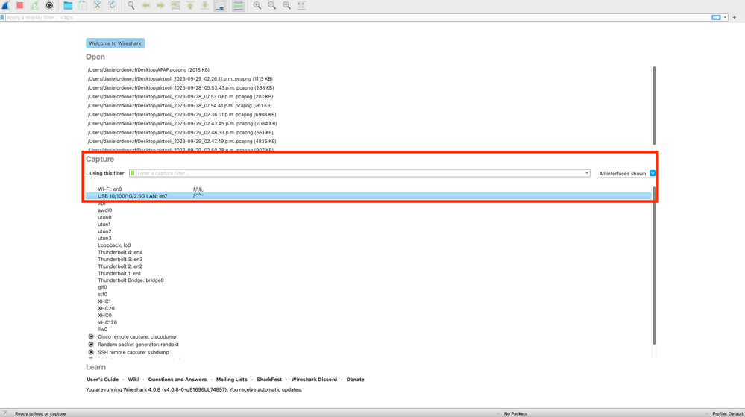Open SSH remote capture sshdump settings icon
This screenshot has width=745, height=417.
pos(91,352)
